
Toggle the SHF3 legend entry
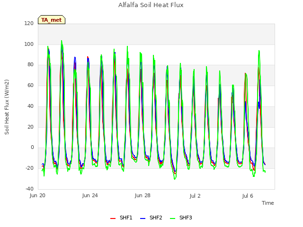(x=181, y=218)
